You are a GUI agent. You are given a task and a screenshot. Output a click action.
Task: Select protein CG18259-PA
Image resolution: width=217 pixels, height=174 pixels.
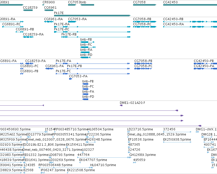tap(29, 64)
